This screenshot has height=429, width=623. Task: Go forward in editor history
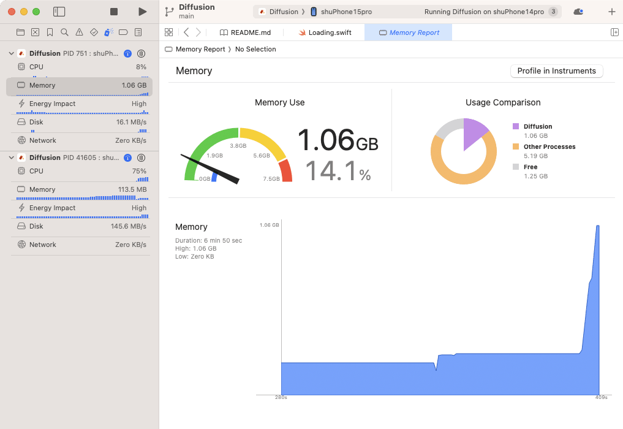198,32
